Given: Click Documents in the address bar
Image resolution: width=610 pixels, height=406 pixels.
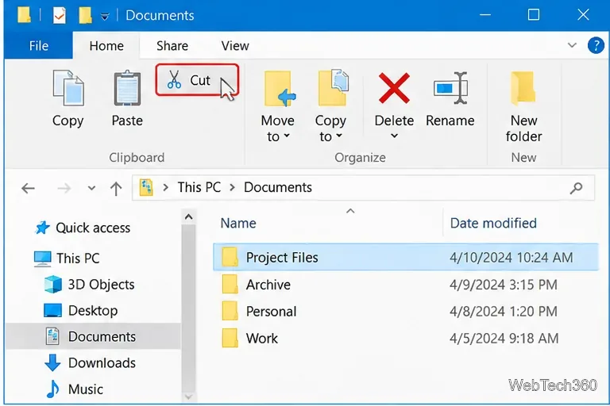Looking at the screenshot, I should click(278, 187).
